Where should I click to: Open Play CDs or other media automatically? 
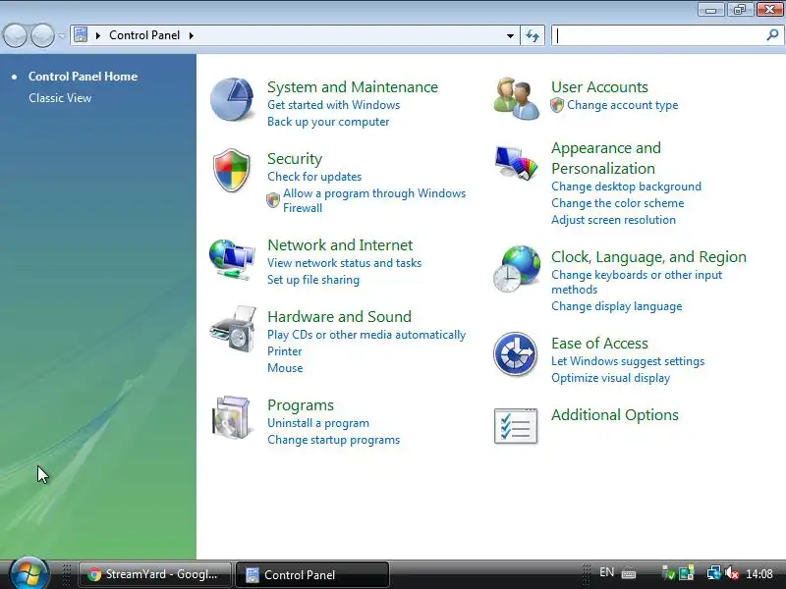(x=366, y=335)
